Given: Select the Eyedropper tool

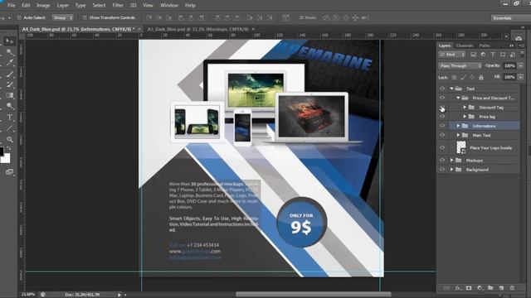Looking at the screenshot, I should [10, 63].
